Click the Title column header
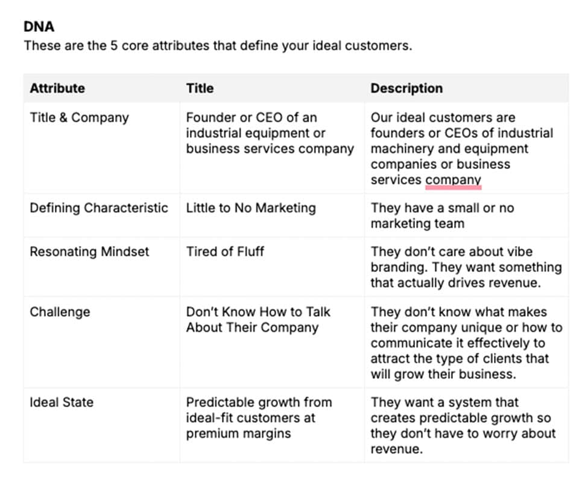The height and width of the screenshot is (482, 585). [200, 88]
